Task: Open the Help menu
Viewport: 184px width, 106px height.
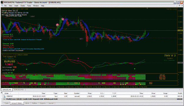Action: (43, 6)
